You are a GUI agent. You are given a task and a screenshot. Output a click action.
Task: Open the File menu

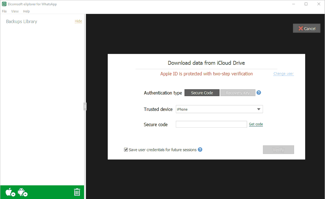tap(4, 11)
